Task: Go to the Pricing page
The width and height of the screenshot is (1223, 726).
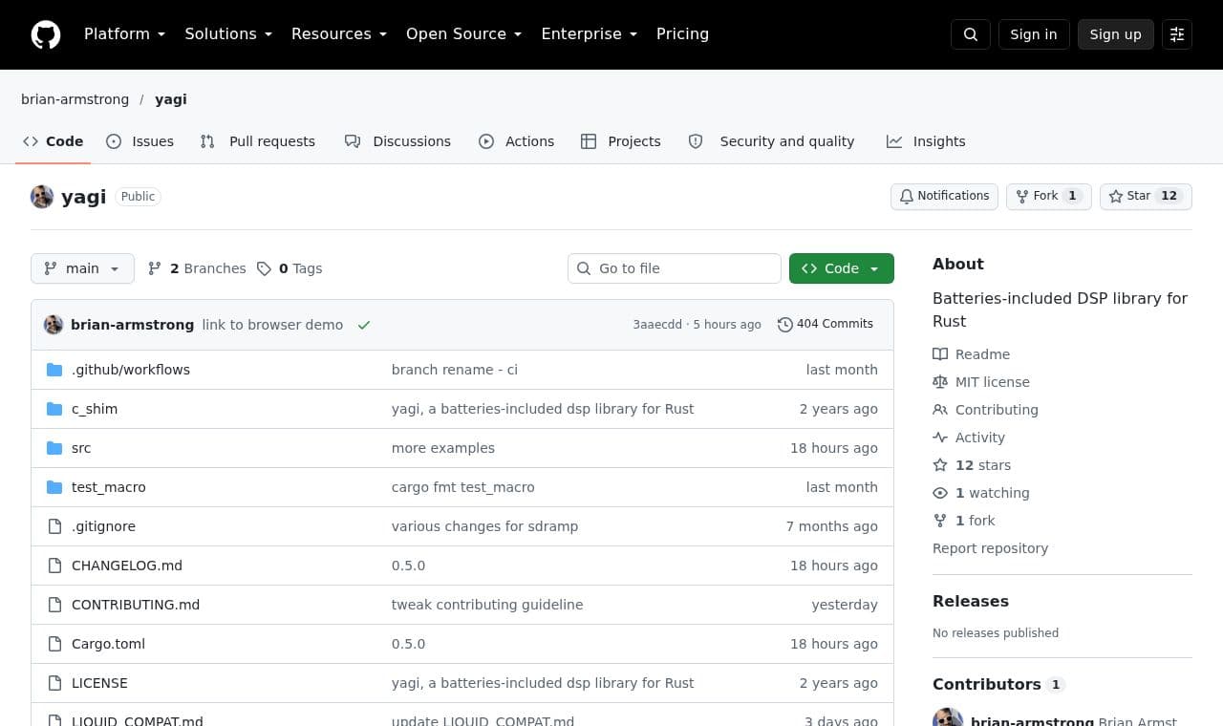Action: coord(682,34)
